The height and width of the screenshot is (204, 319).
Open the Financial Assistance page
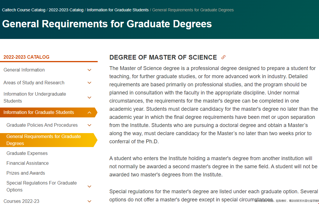[x=27, y=163]
